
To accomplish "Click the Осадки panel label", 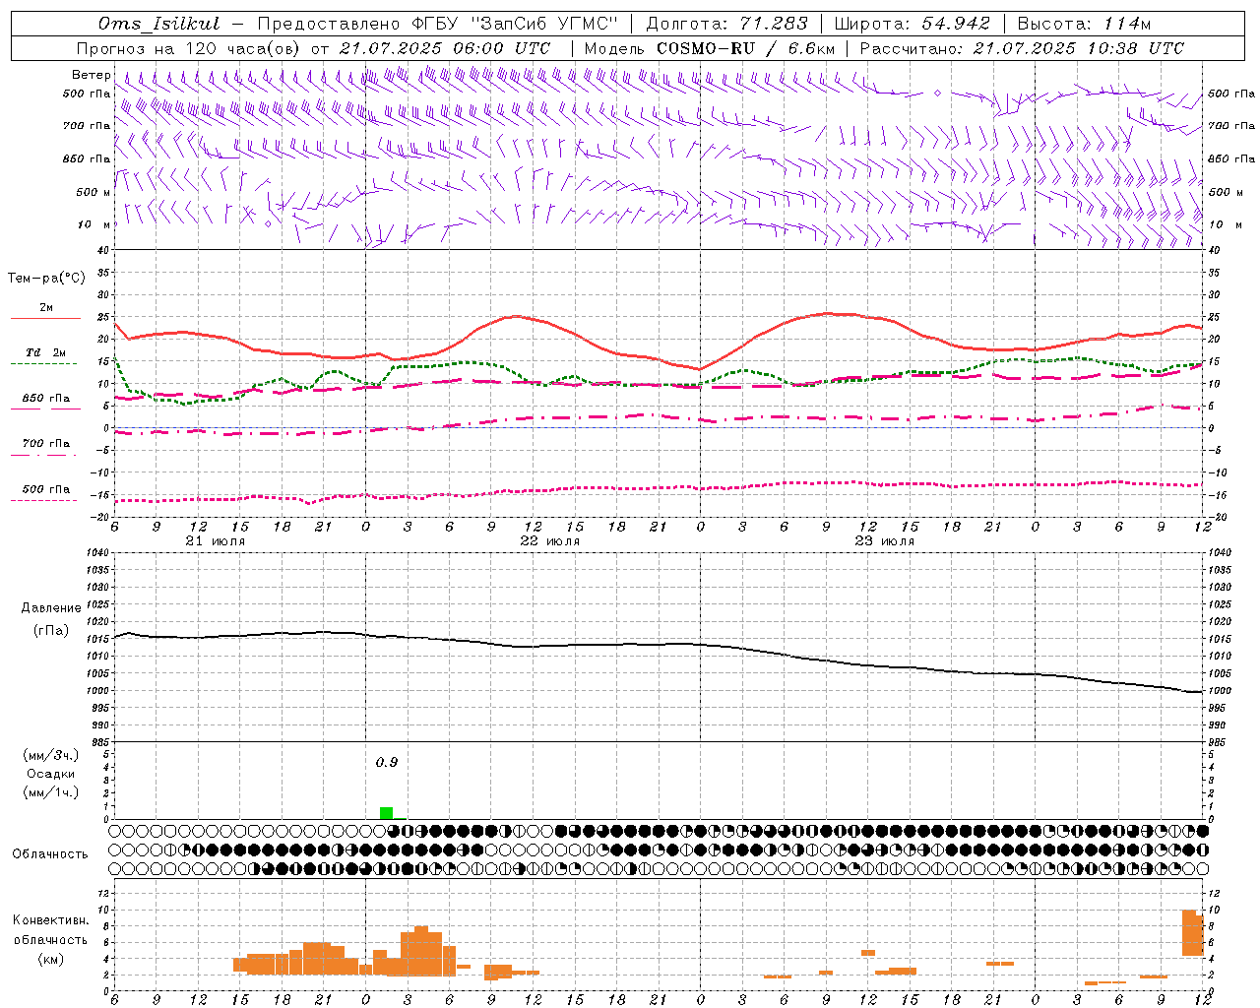I will (x=50, y=774).
